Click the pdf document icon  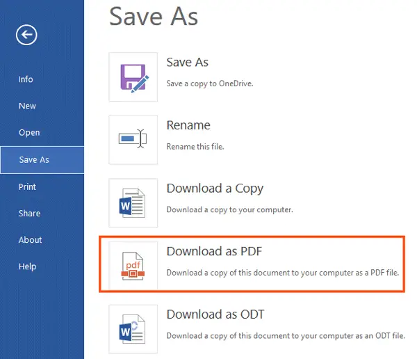tap(133, 264)
